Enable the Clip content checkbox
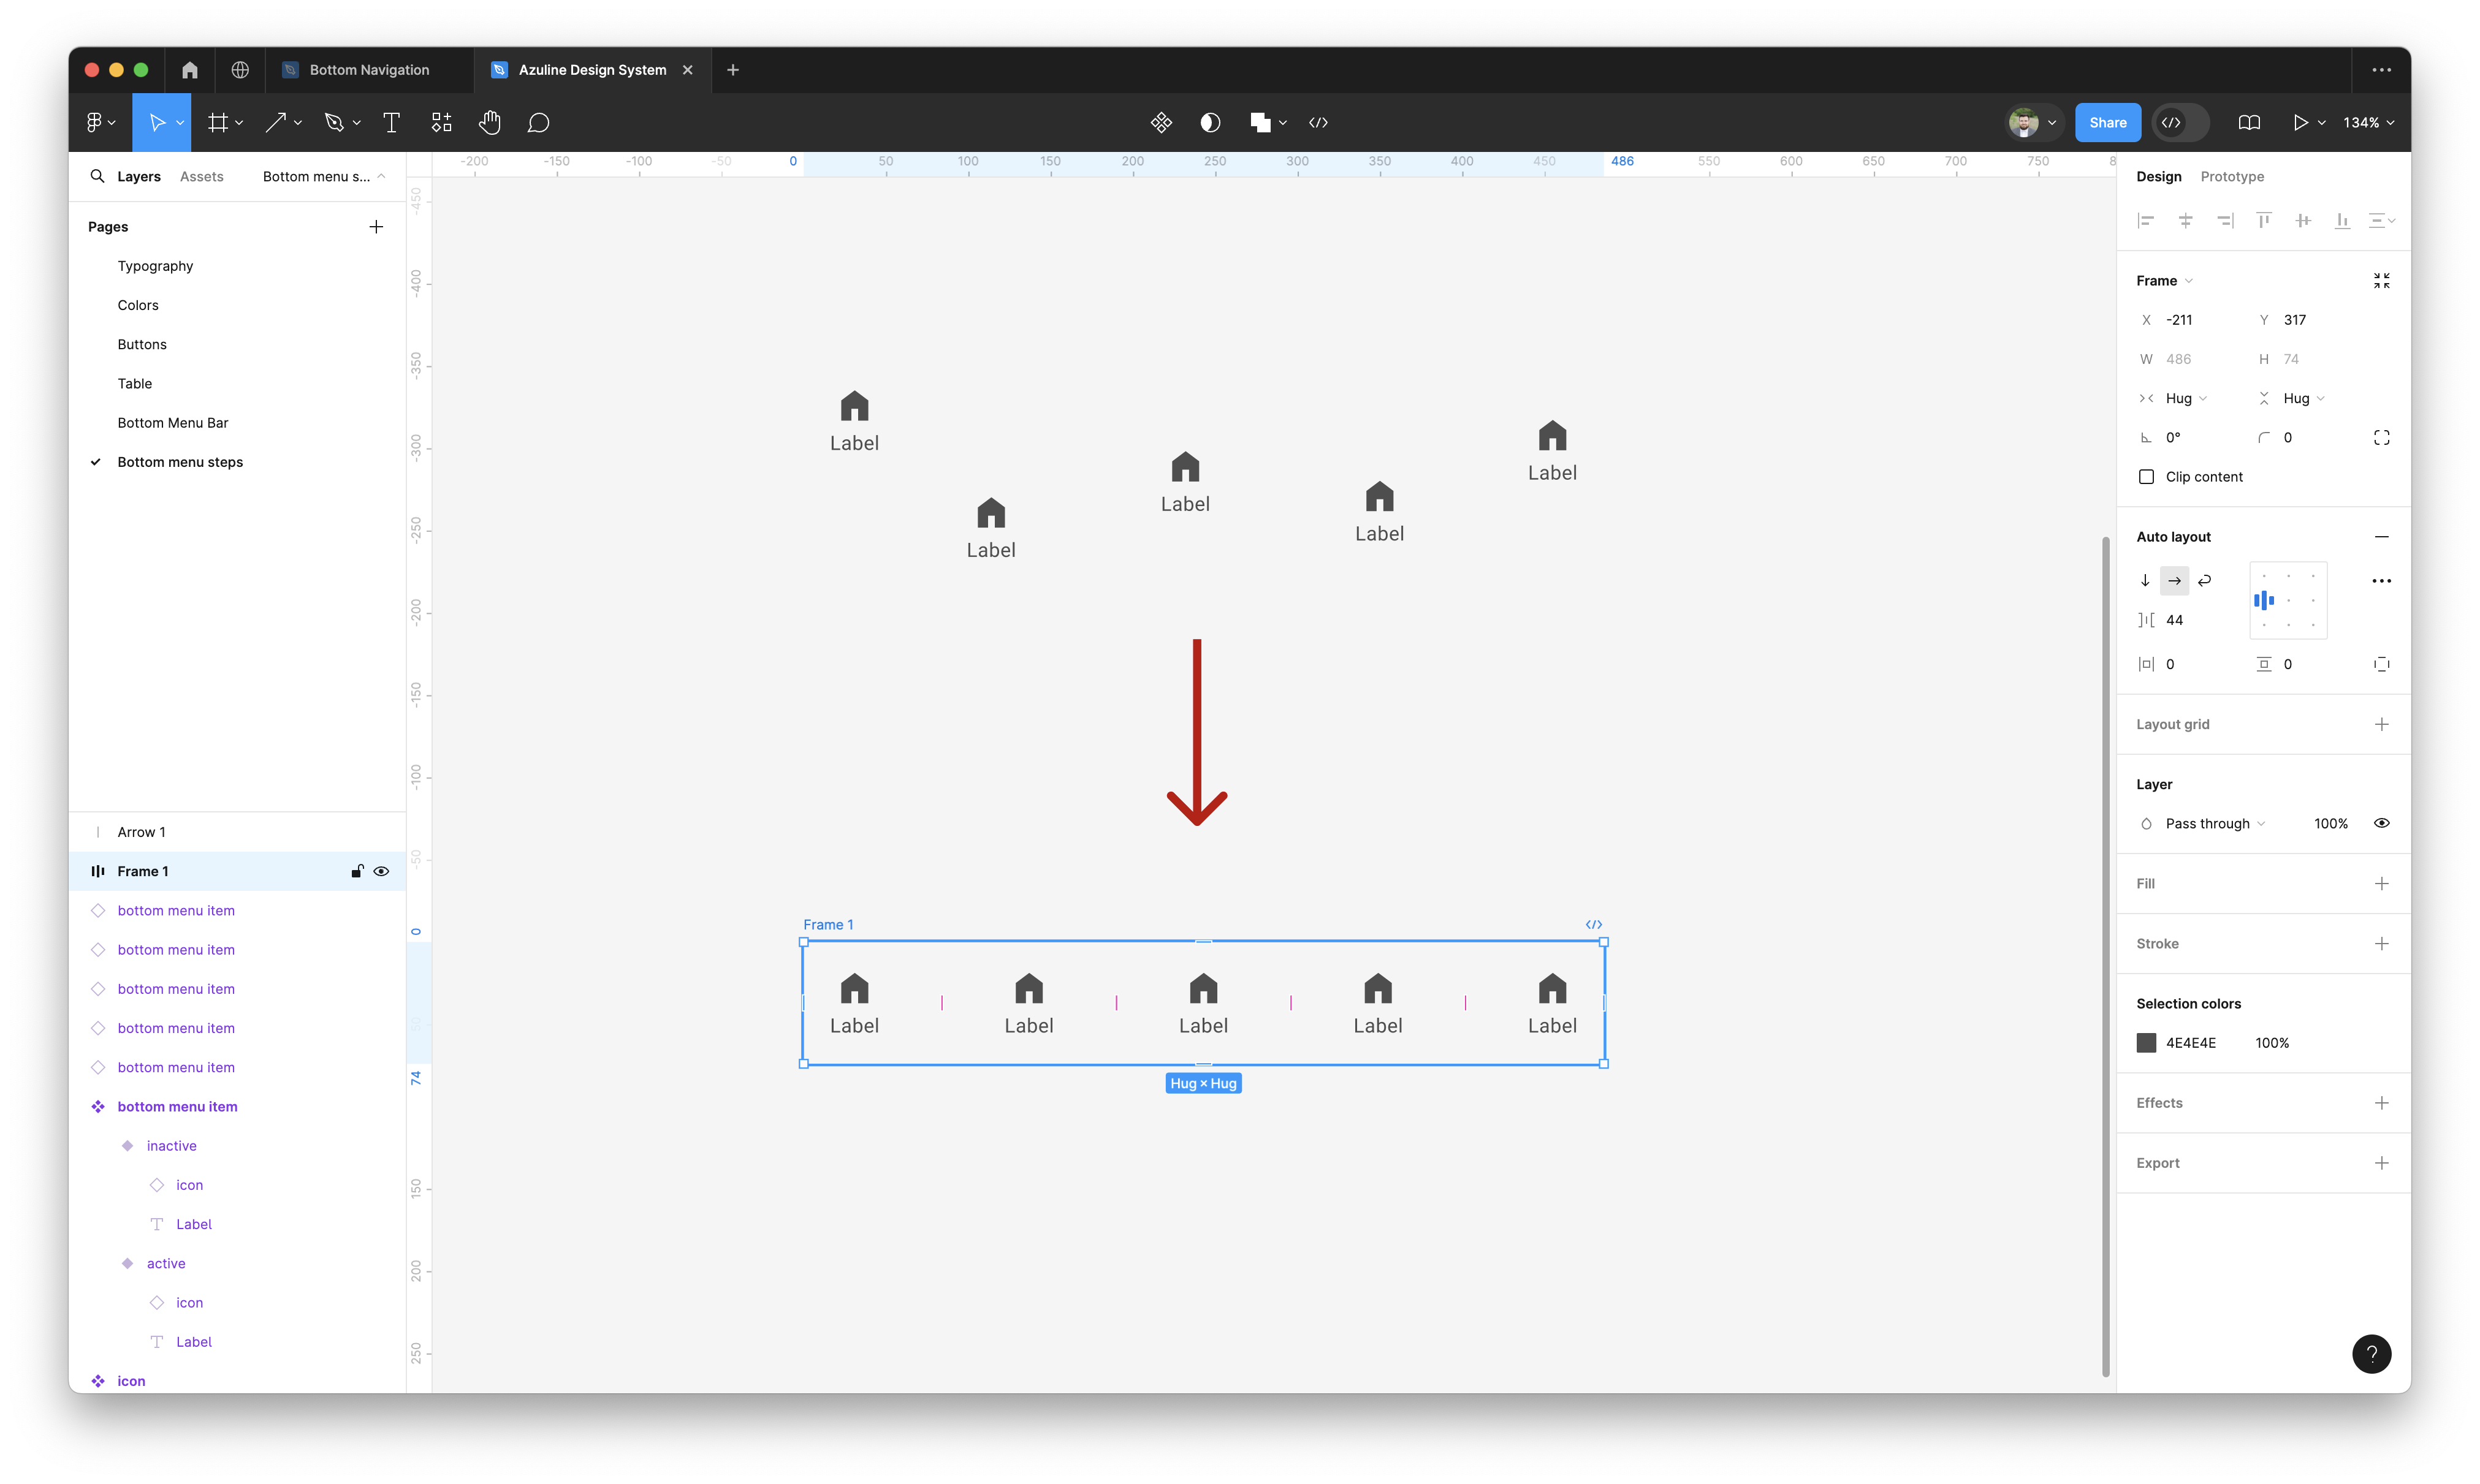The image size is (2480, 1484). coord(2146,477)
